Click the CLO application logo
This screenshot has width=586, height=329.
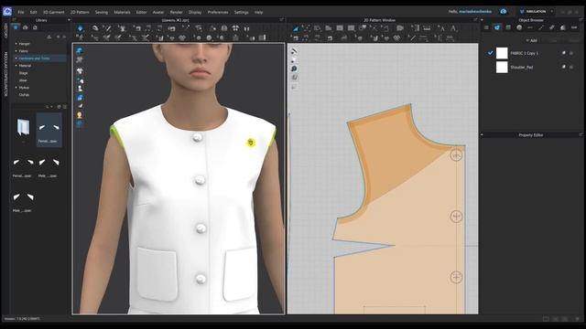7,12
